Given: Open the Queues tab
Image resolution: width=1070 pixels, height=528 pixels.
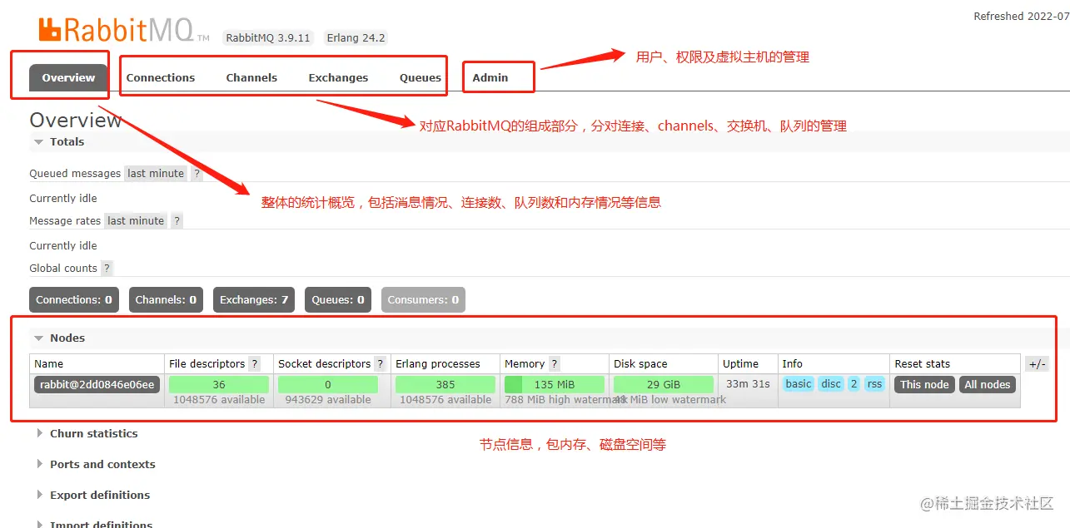Looking at the screenshot, I should pos(421,78).
